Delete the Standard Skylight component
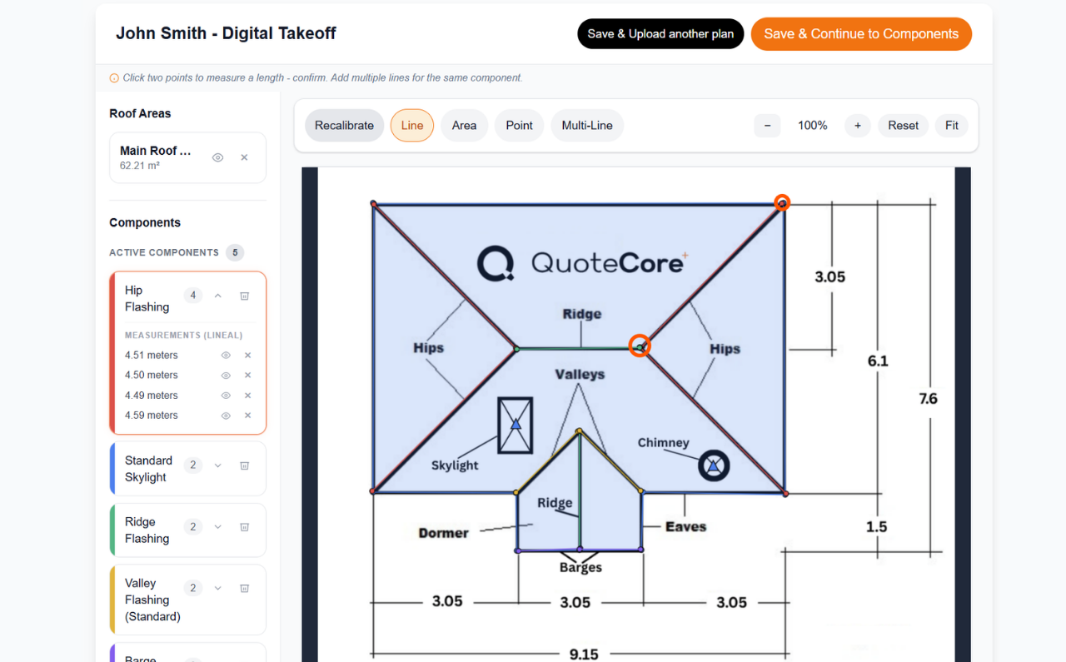The width and height of the screenshot is (1066, 662). point(245,465)
